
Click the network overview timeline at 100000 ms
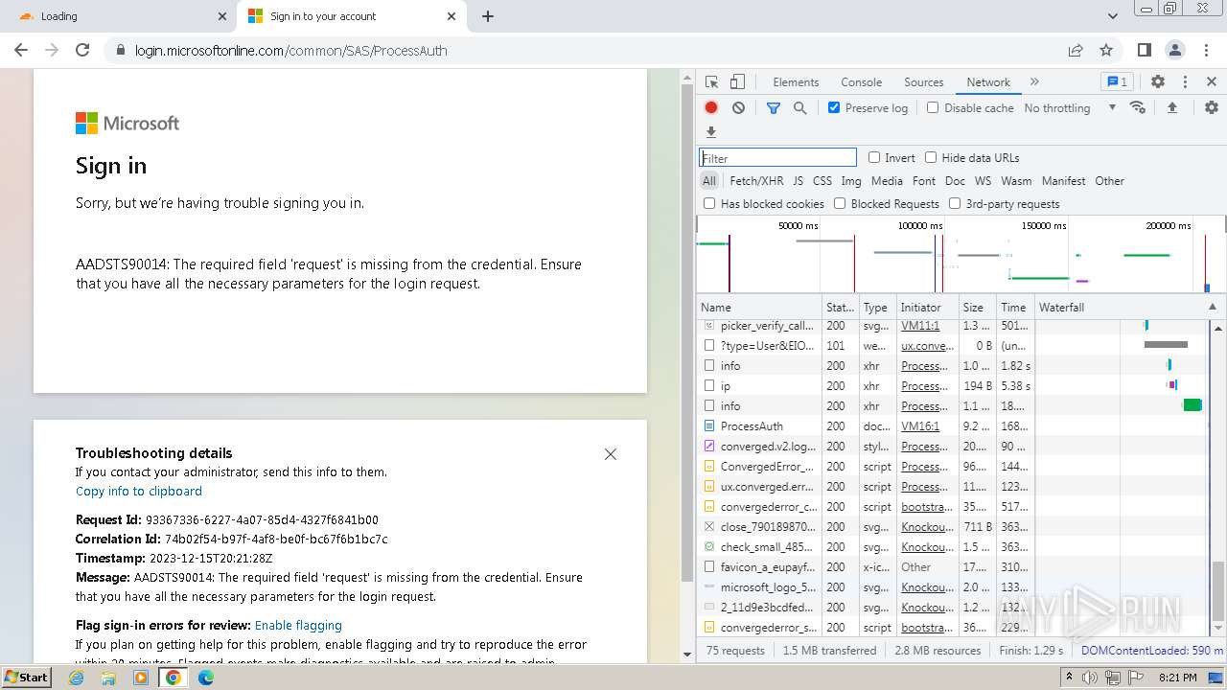coord(920,225)
